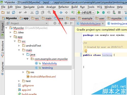Image resolution: width=127 pixels, height=95 pixels.
Task: Collapse the main folder node
Action: (19, 50)
